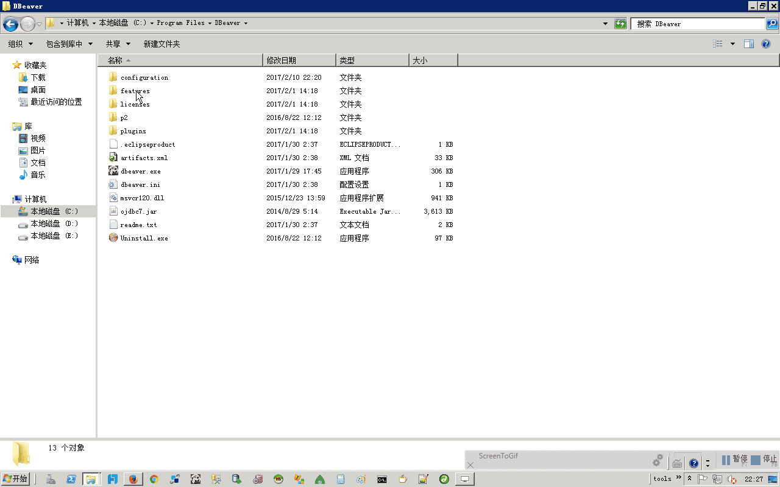780x487 pixels.
Task: Expand the Program Files breadcrumb arrow
Action: point(210,23)
